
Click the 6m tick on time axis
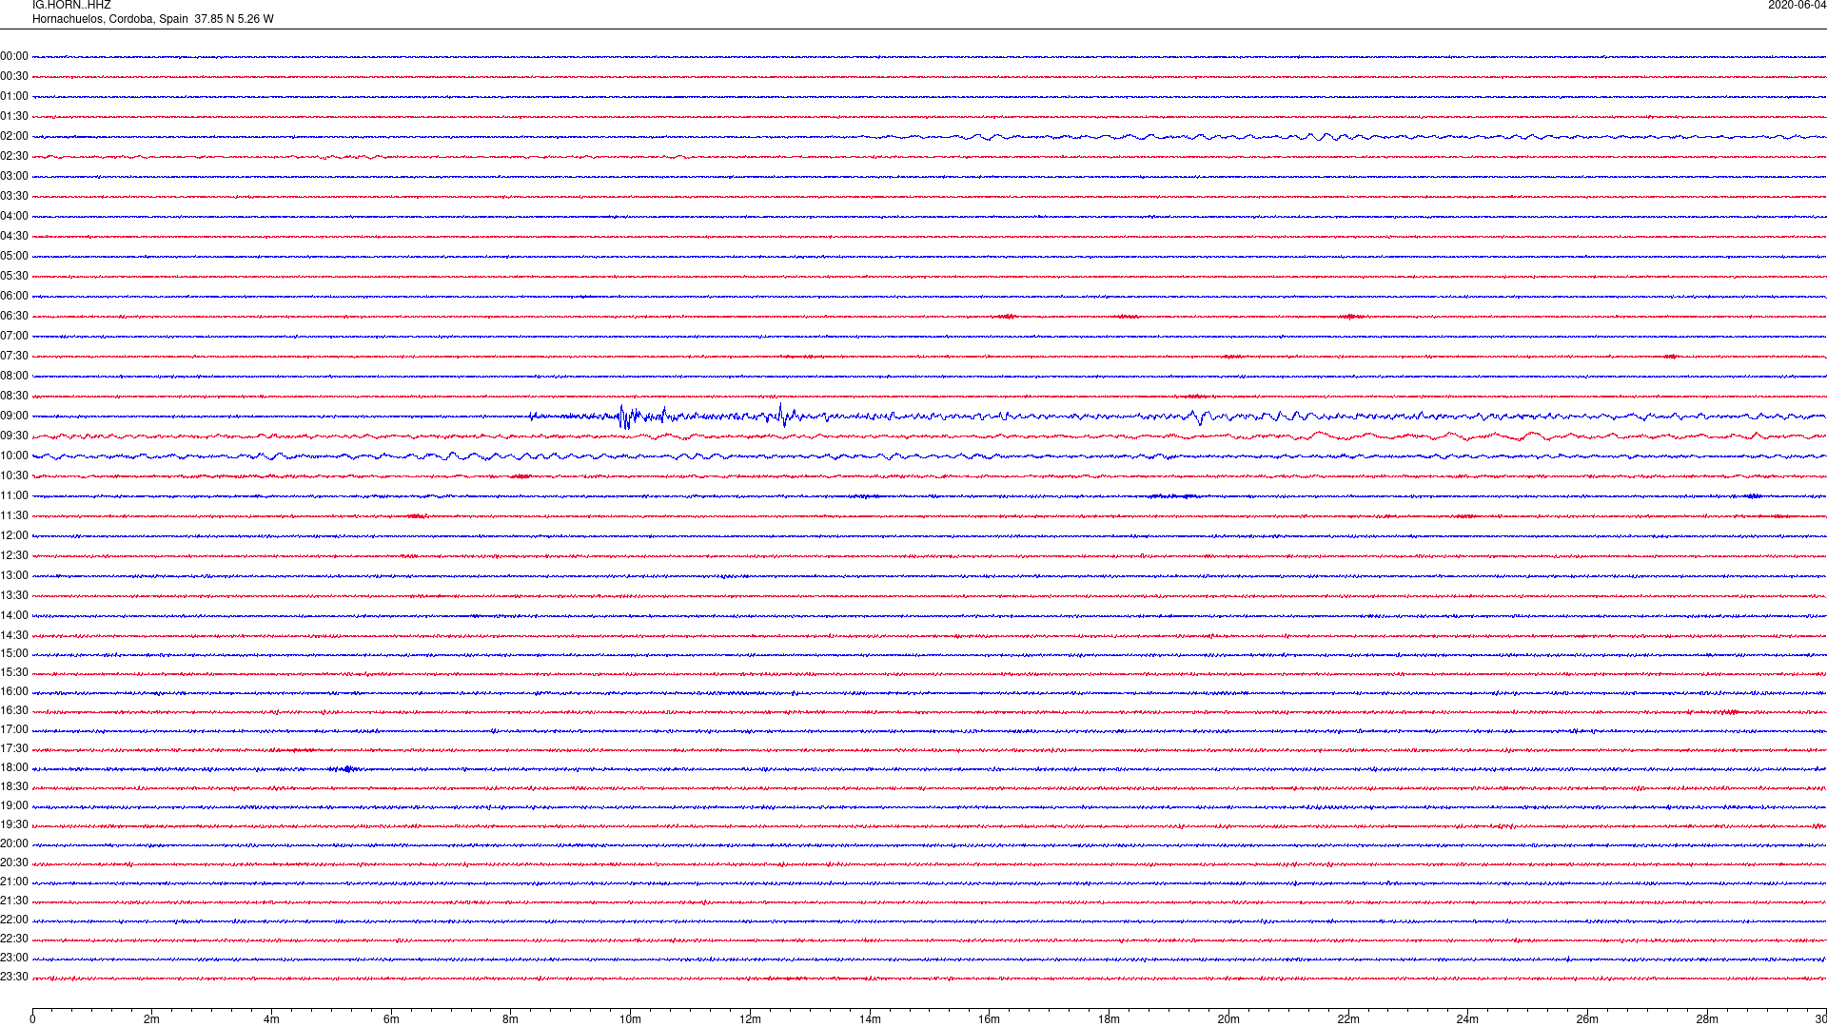coord(391,1019)
